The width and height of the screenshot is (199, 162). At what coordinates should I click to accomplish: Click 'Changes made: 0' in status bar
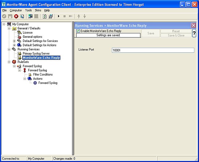click(64, 159)
